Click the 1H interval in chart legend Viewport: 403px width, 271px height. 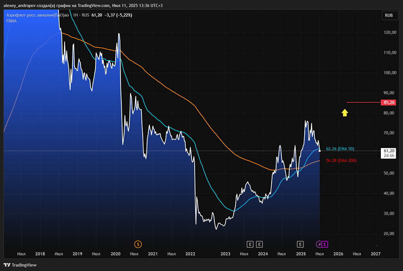click(x=75, y=15)
